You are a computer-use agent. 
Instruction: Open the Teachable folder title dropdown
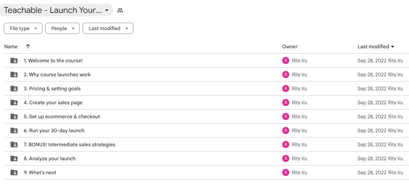[x=56, y=10]
